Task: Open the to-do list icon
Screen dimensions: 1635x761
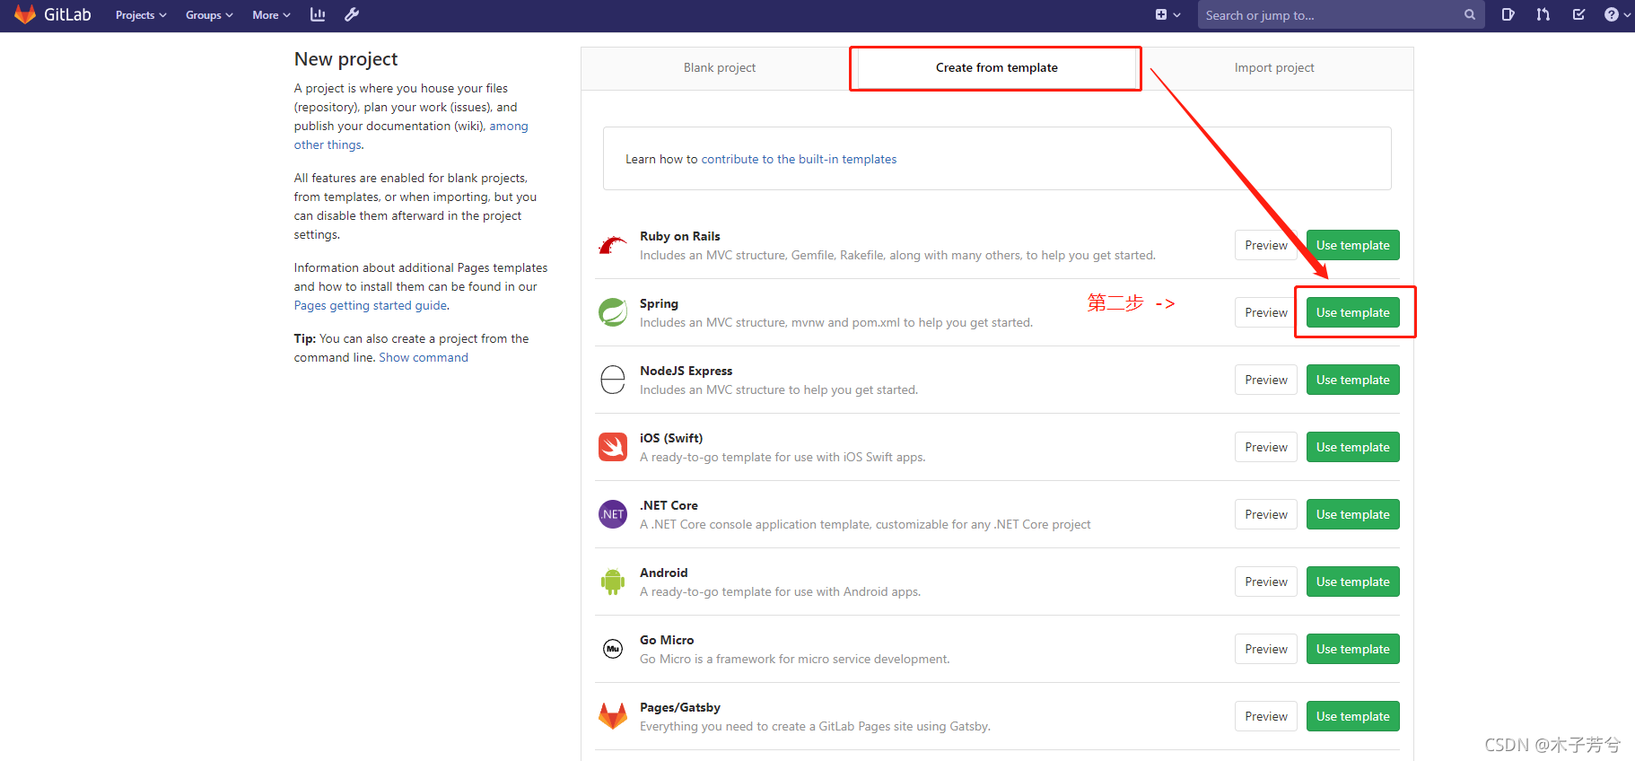Action: (x=1578, y=14)
